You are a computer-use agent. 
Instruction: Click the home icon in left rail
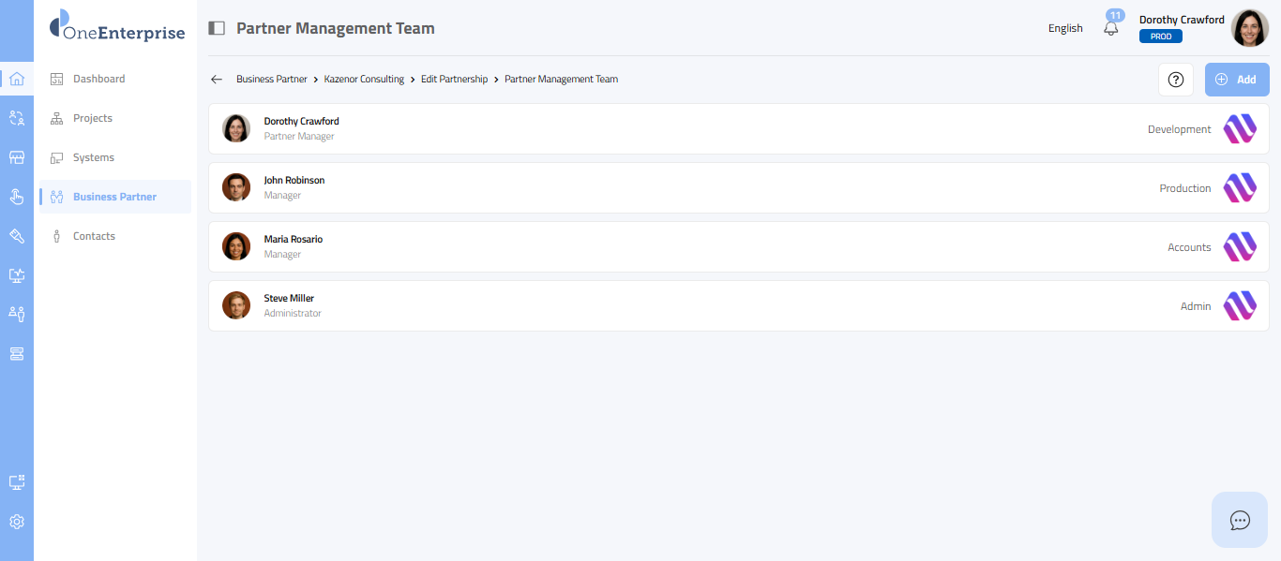(16, 79)
